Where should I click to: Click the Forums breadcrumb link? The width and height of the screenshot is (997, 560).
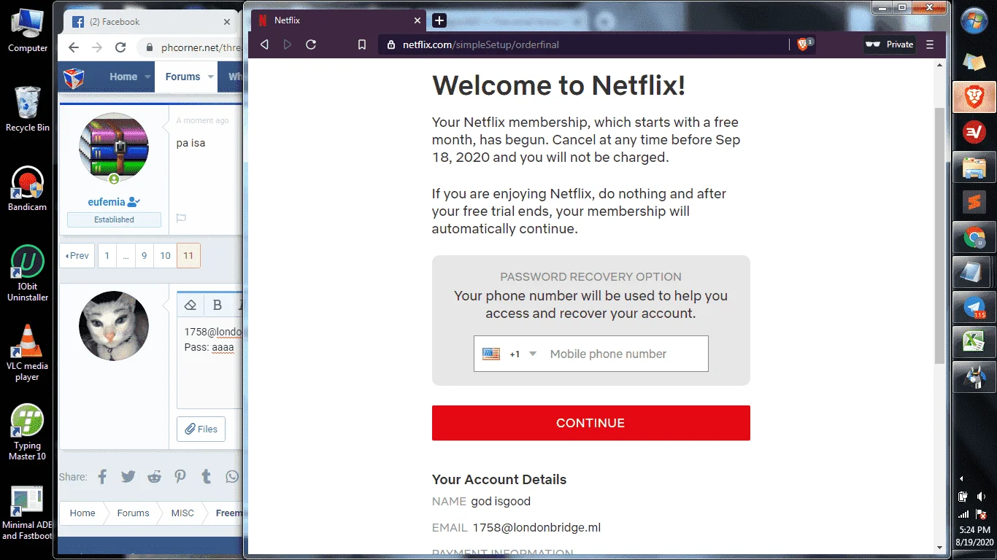coord(133,513)
